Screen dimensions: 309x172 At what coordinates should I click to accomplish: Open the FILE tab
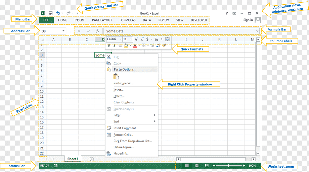pos(46,20)
